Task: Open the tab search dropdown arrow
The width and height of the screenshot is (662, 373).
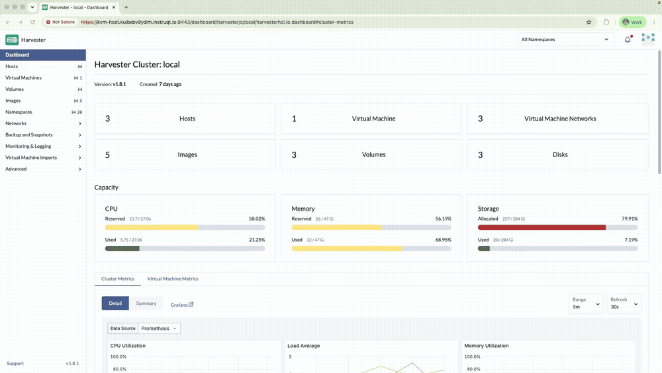Action: coord(32,7)
